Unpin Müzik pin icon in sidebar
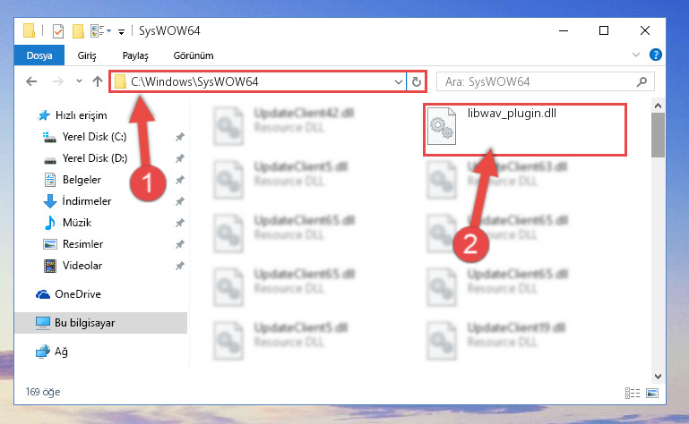This screenshot has width=689, height=424. 180,223
